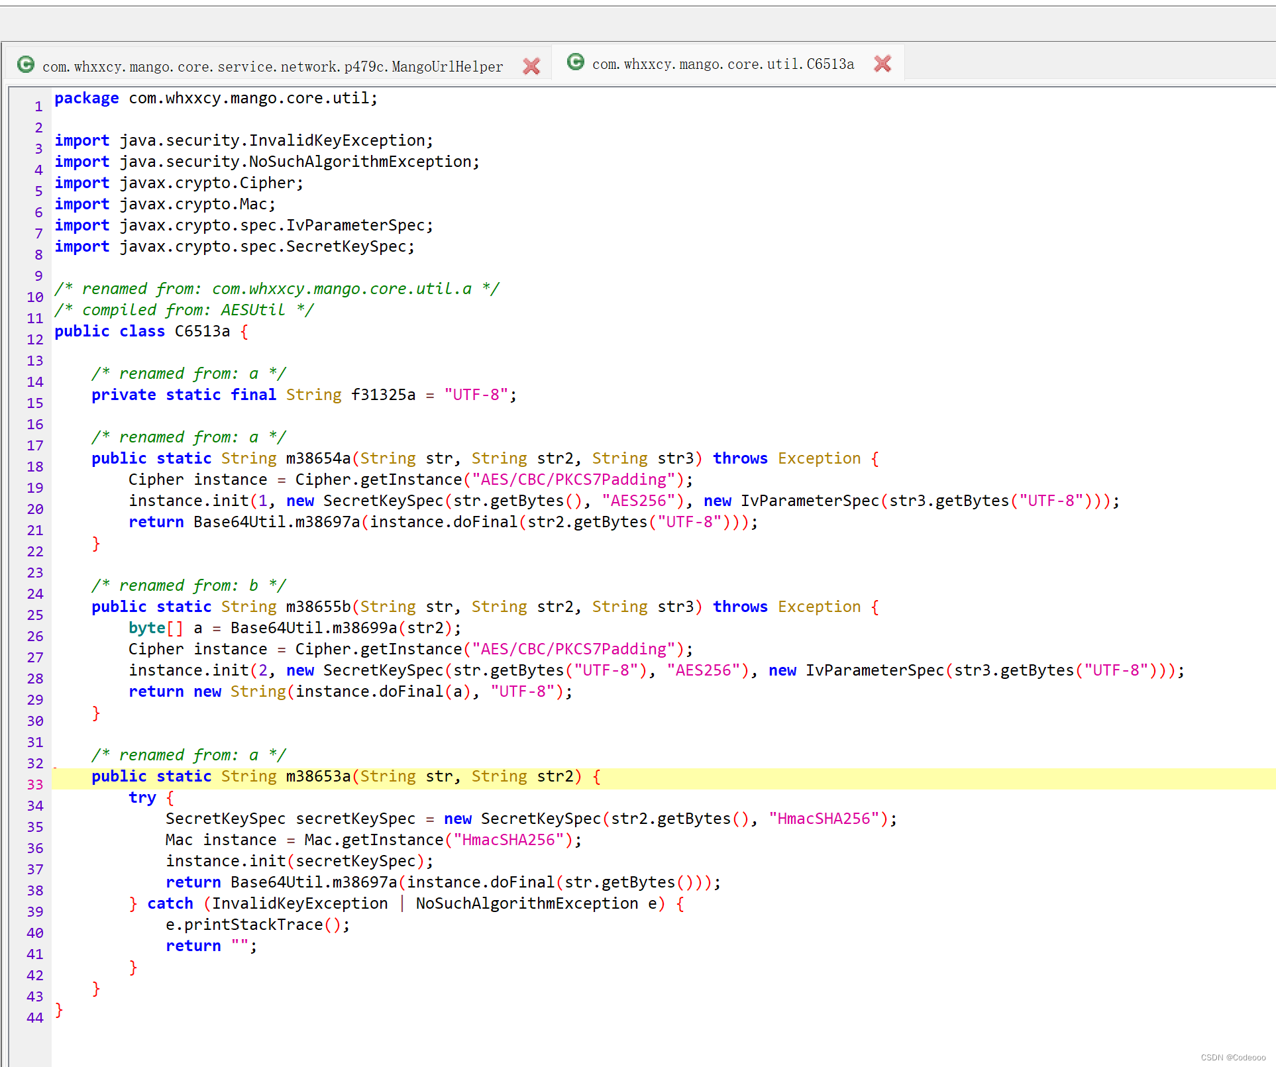Close the MangoUrlHelper tab

pyautogui.click(x=531, y=66)
